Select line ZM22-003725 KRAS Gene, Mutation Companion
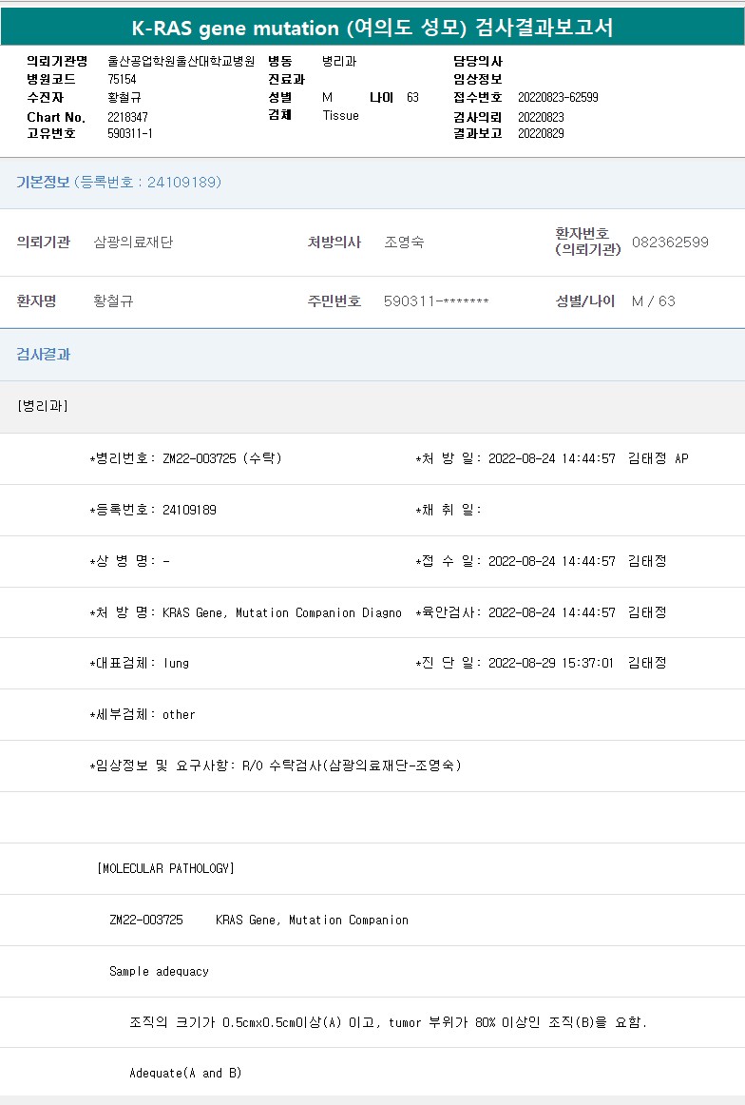 coord(258,920)
